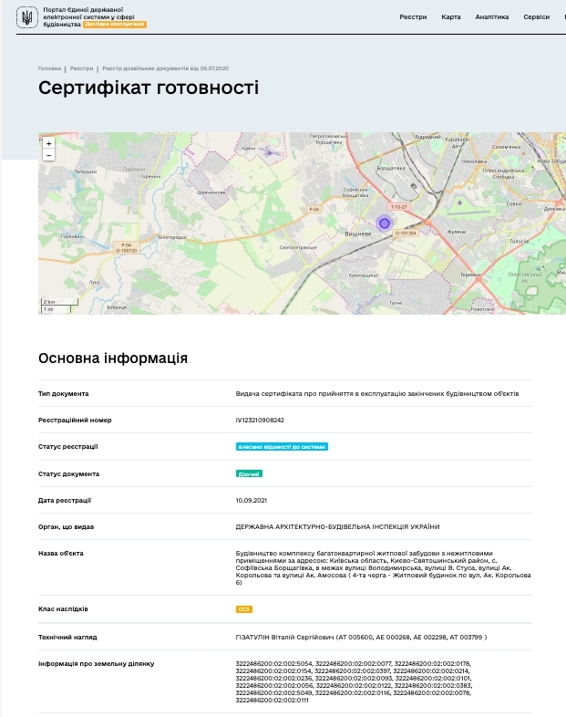
Task: Click the 'діючий' document status badge
Action: tap(249, 473)
